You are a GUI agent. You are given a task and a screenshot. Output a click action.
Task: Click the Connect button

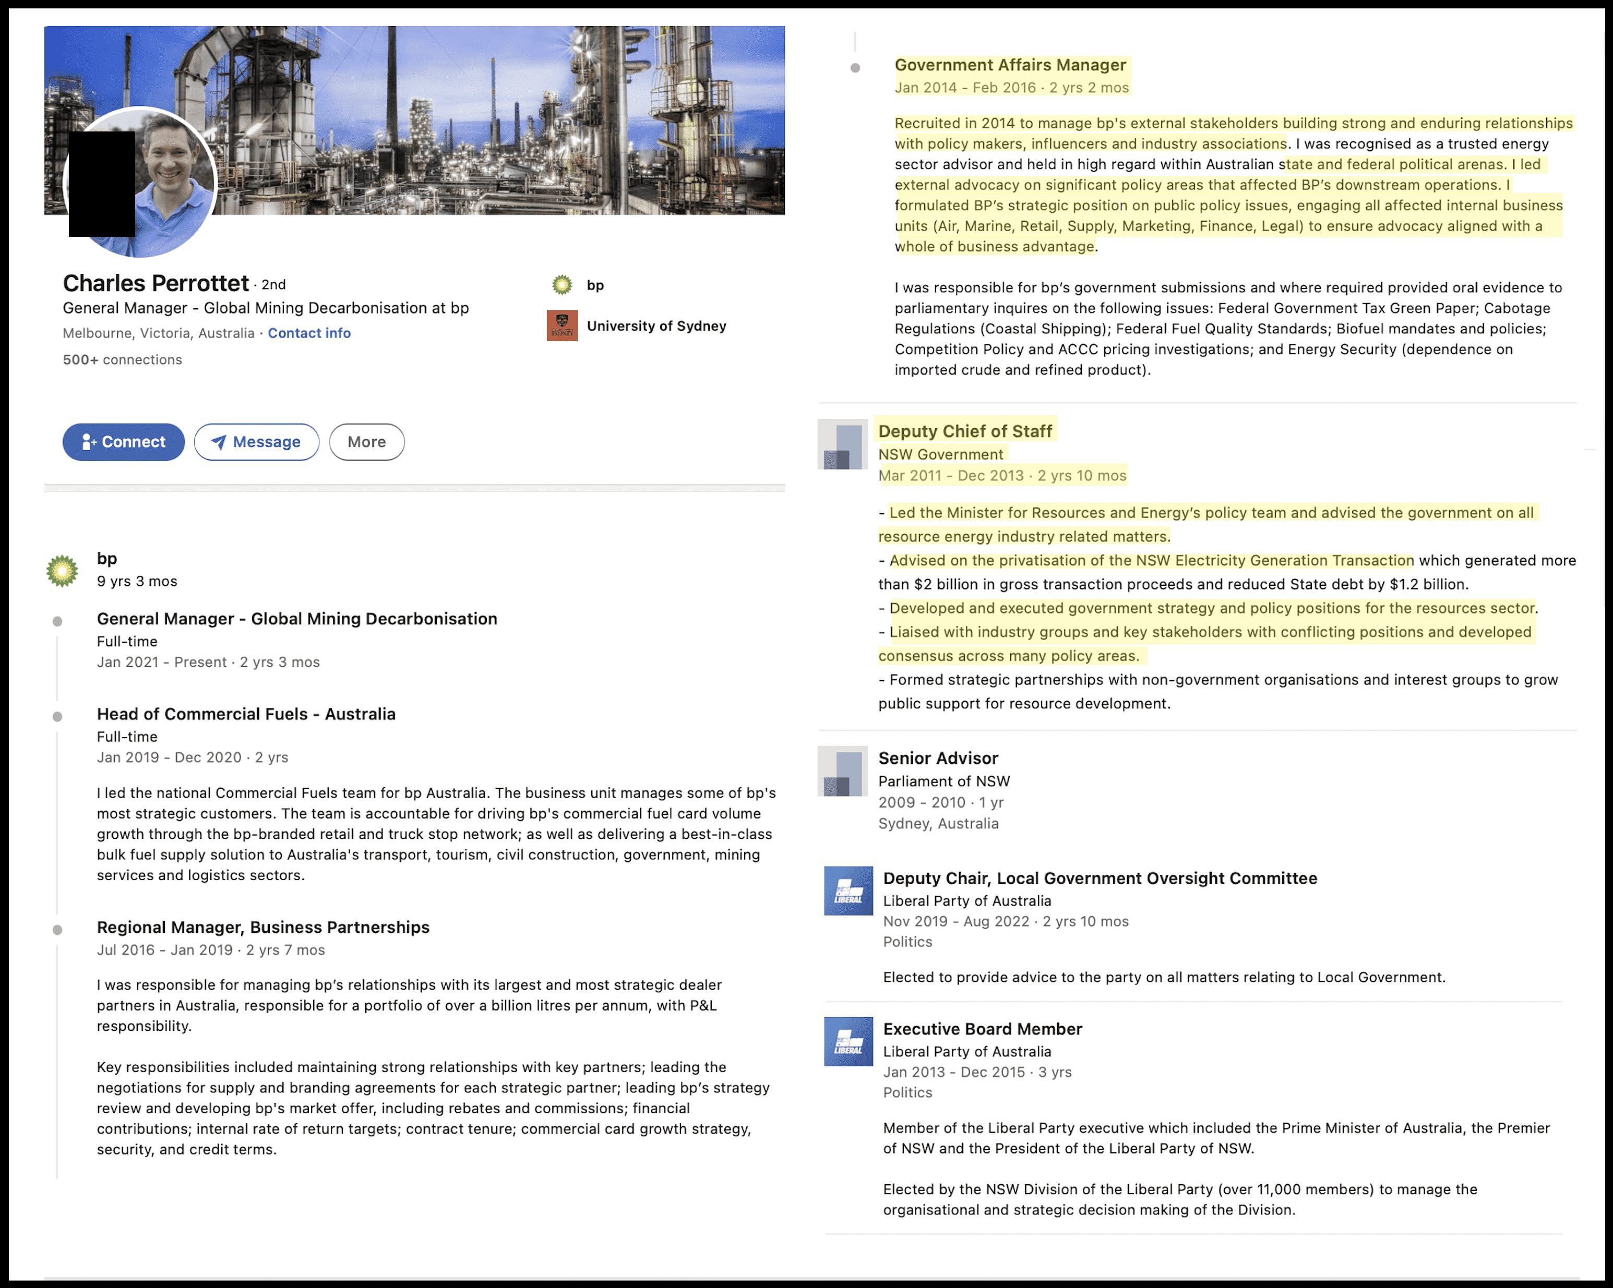tap(124, 442)
